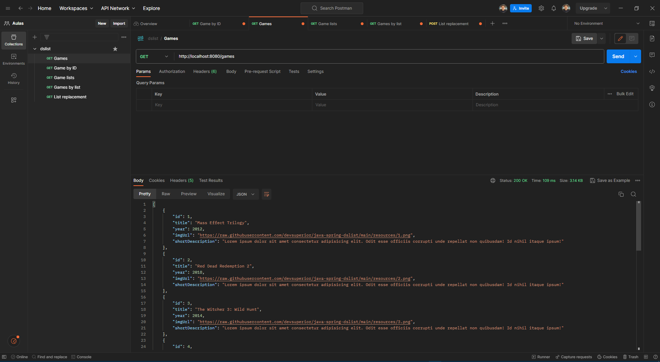Star the dslist collection
Viewport: 660px width, 362px height.
[115, 49]
